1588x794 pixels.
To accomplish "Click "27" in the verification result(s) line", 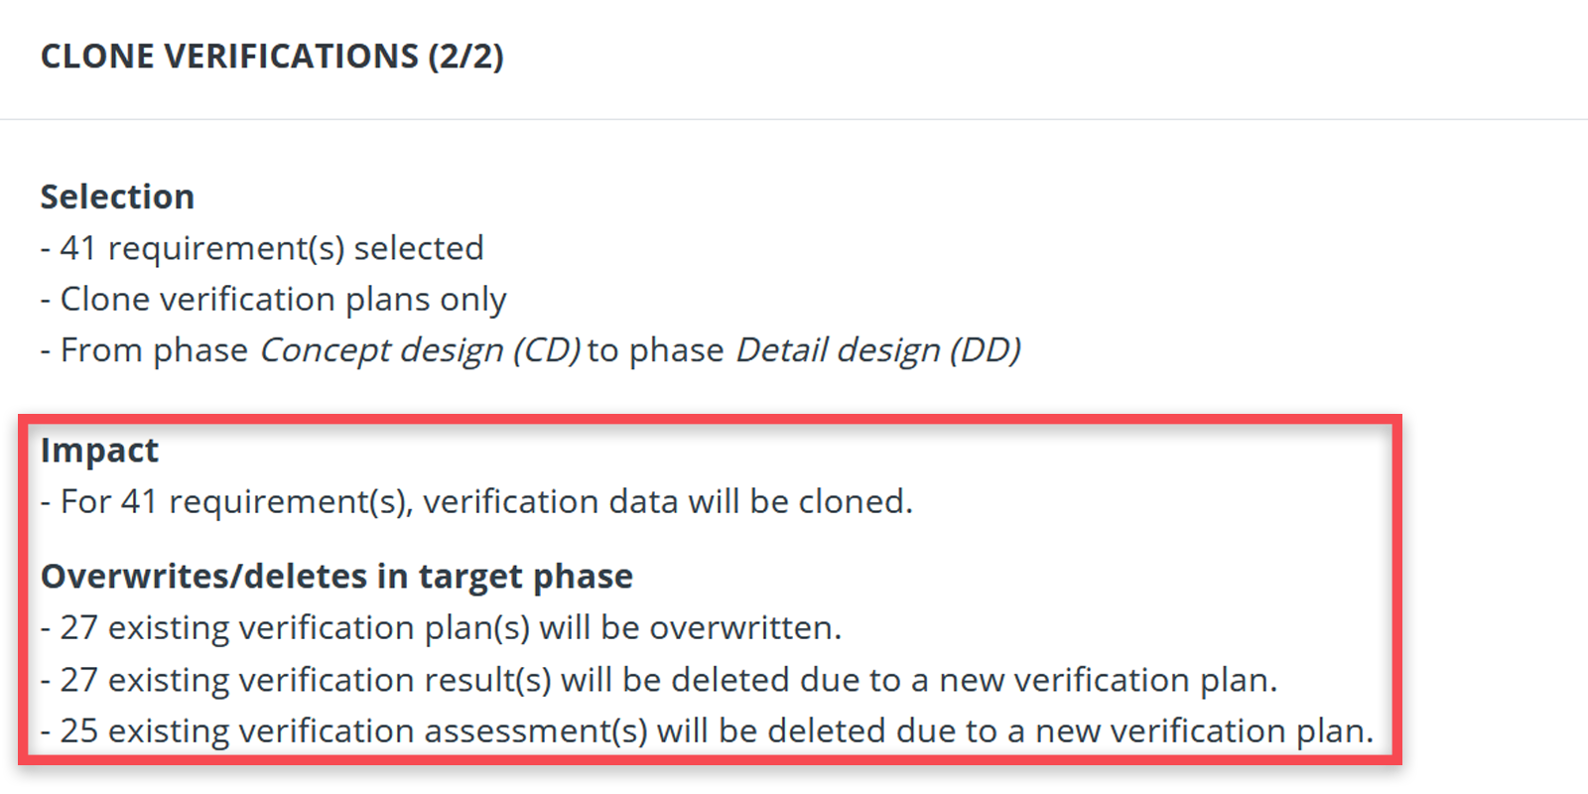I will coord(78,680).
